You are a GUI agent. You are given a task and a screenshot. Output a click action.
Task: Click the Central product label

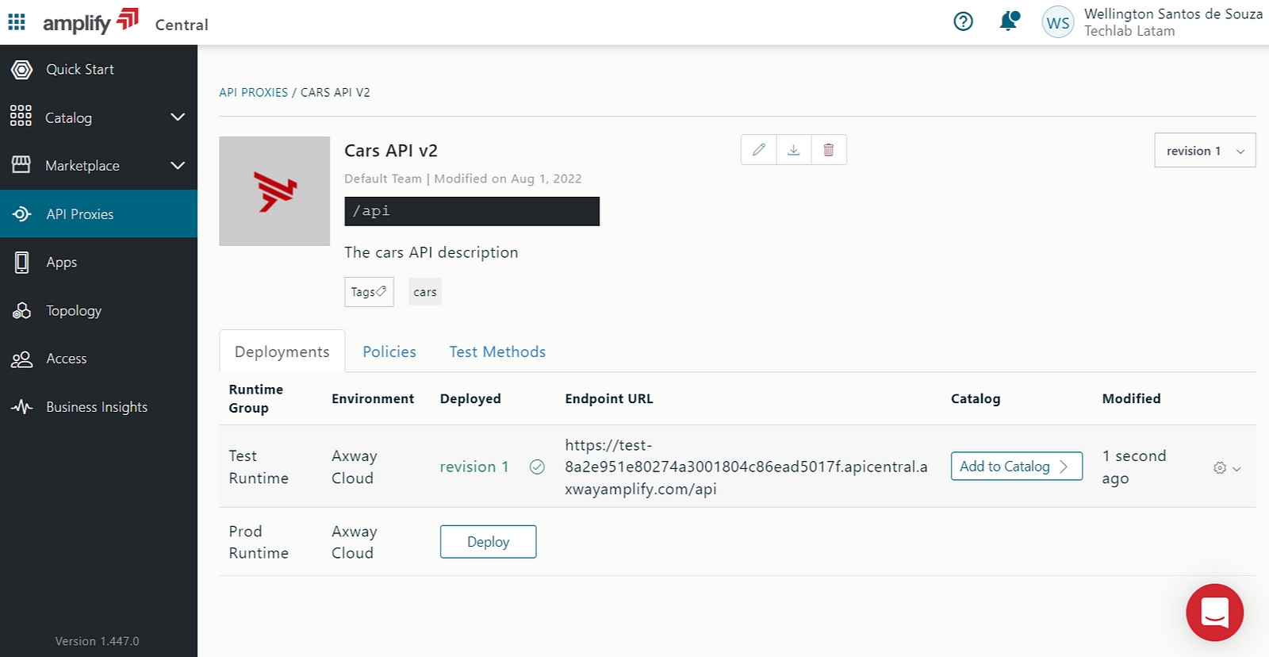182,25
